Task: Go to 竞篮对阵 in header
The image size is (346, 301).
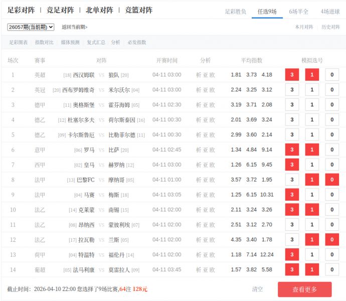Action: (x=138, y=10)
